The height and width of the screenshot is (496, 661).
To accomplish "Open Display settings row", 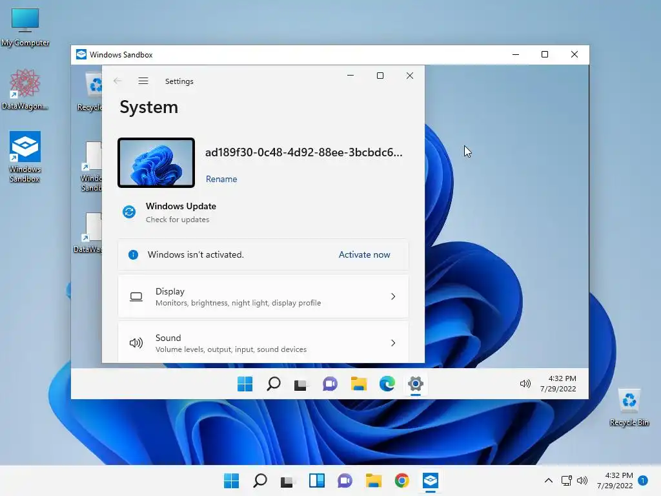I will pyautogui.click(x=263, y=296).
